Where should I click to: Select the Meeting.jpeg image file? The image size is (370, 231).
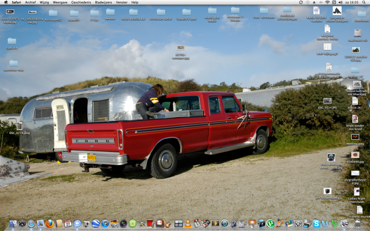(x=355, y=137)
